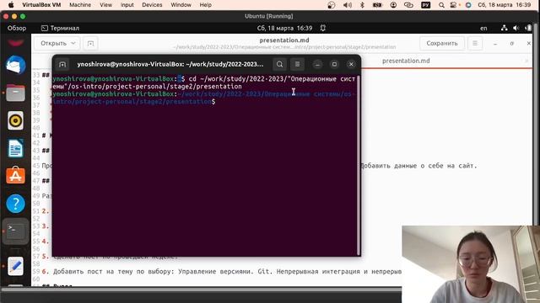Screen dimensions: 540x303
Task: Open the text editor icon in the dock
Action: point(15,266)
